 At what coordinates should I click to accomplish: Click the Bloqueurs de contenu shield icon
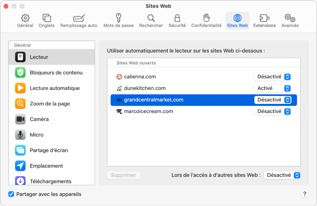tap(20, 72)
